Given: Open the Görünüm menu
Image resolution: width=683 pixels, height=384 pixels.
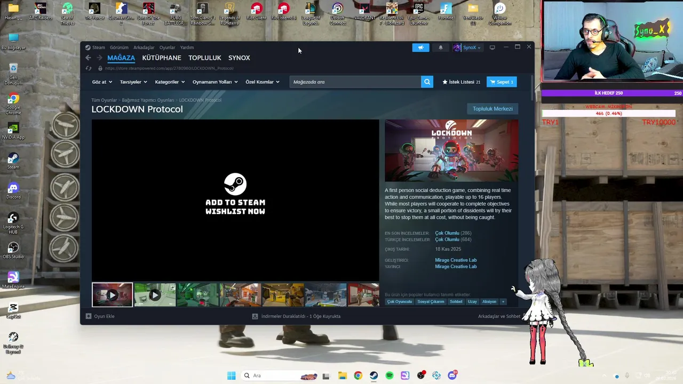Looking at the screenshot, I should (119, 47).
